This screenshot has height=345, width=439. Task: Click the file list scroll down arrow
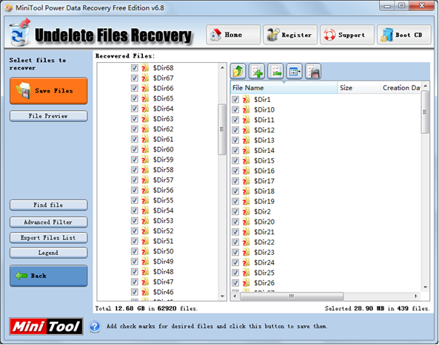[425, 287]
